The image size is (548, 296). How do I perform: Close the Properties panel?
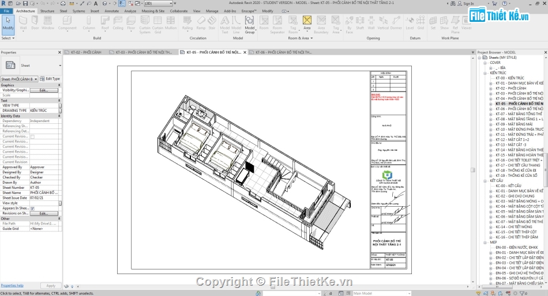[x=59, y=52]
